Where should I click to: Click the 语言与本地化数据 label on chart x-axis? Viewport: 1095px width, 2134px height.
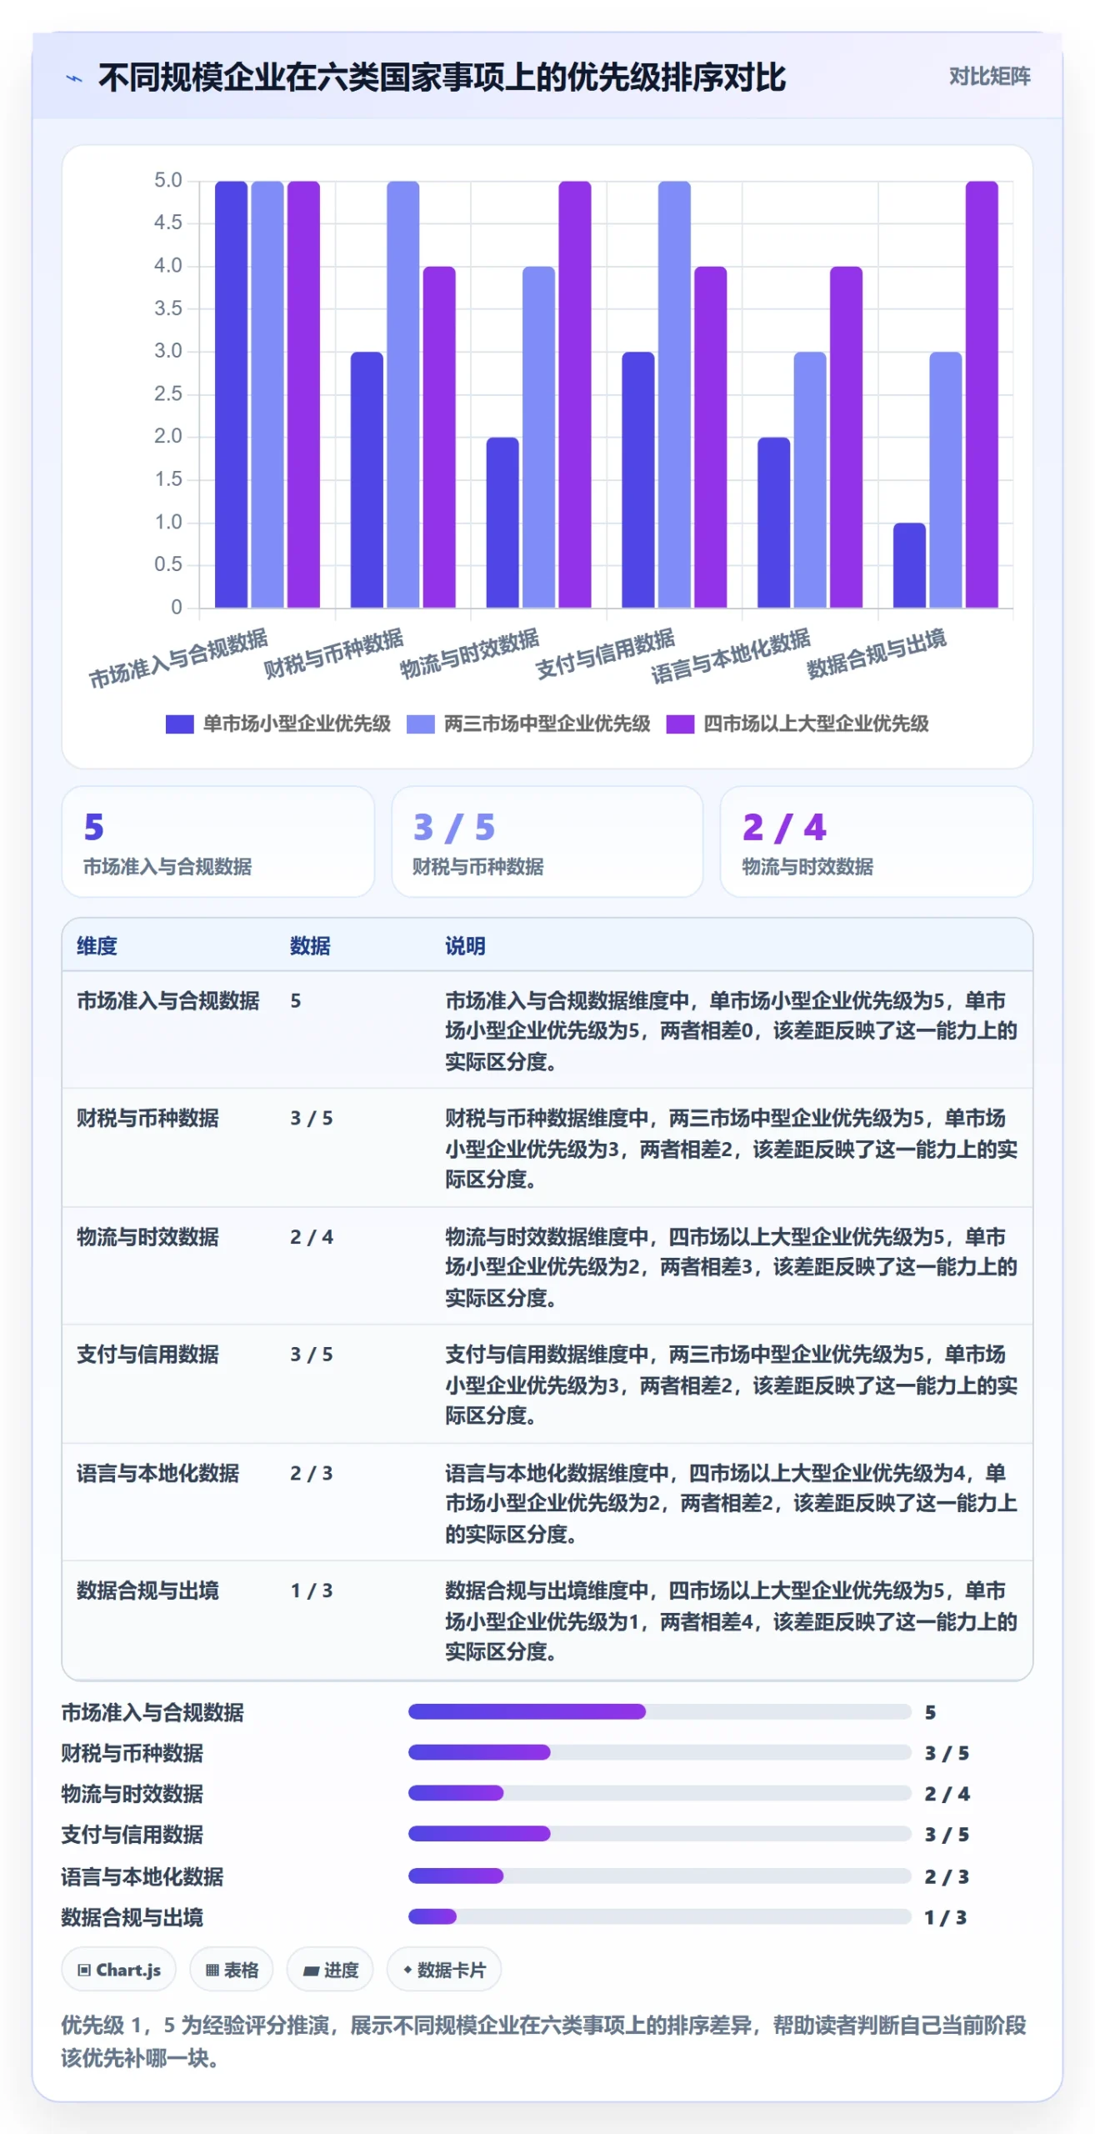[730, 657]
